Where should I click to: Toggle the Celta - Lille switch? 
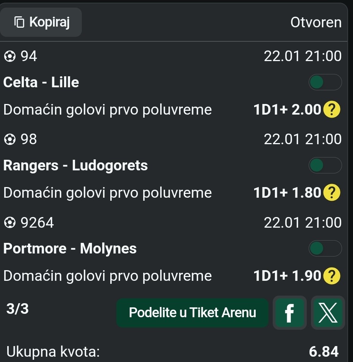325,82
